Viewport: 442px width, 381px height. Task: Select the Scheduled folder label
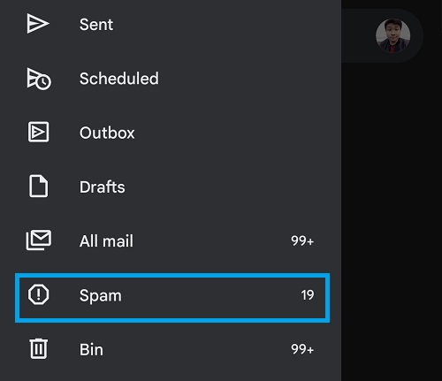click(x=119, y=79)
